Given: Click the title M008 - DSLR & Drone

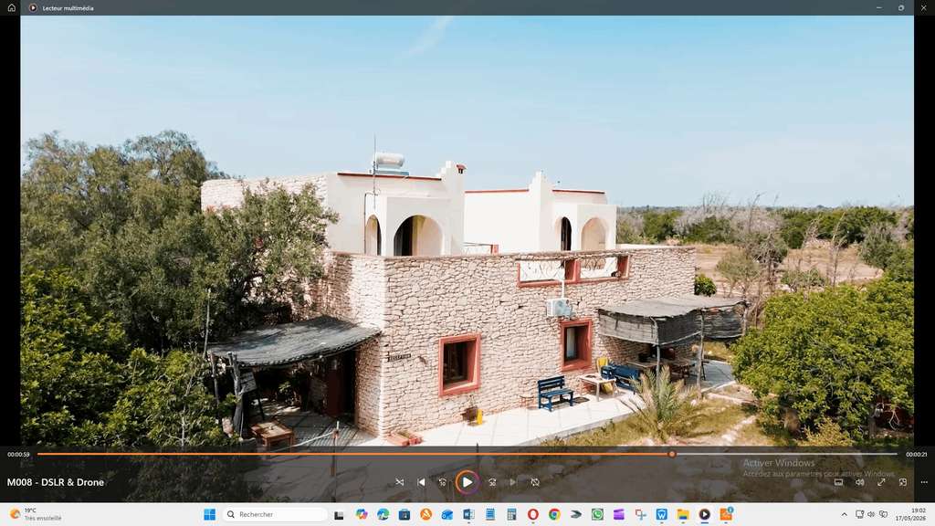Looking at the screenshot, I should tap(56, 482).
